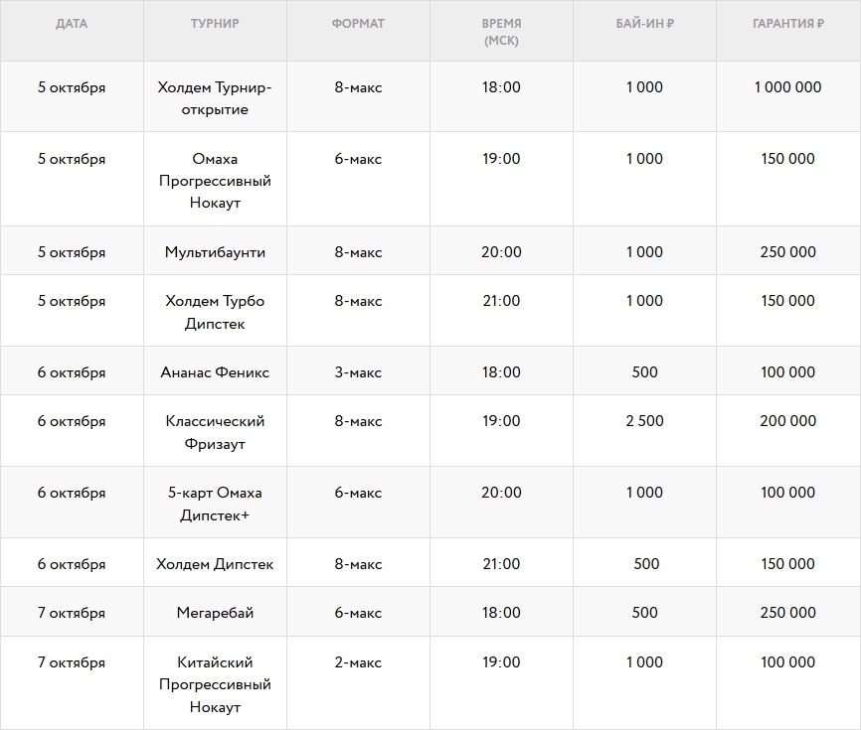The image size is (861, 730).
Task: Click the 3-макс format cell
Action: tap(358, 372)
